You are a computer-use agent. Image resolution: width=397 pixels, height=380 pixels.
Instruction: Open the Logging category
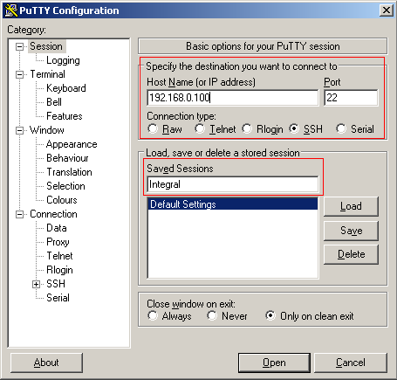coord(63,60)
